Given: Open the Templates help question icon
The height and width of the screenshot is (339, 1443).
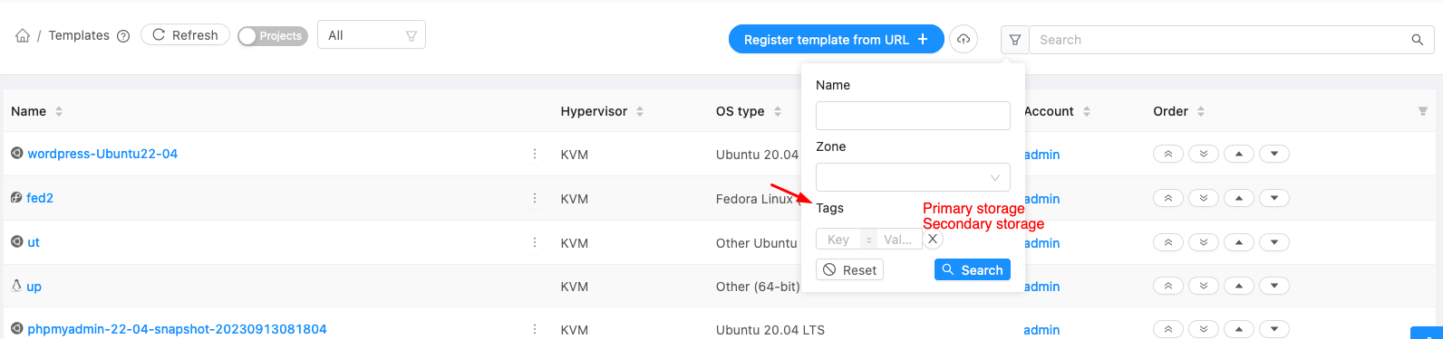Looking at the screenshot, I should [x=123, y=36].
